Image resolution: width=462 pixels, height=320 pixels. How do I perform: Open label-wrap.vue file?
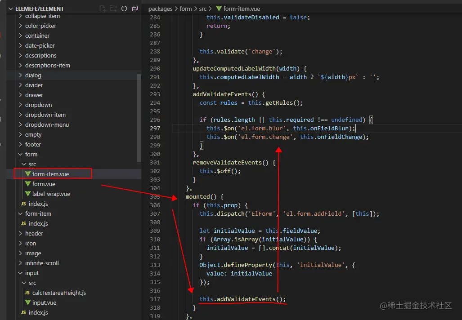click(x=51, y=194)
